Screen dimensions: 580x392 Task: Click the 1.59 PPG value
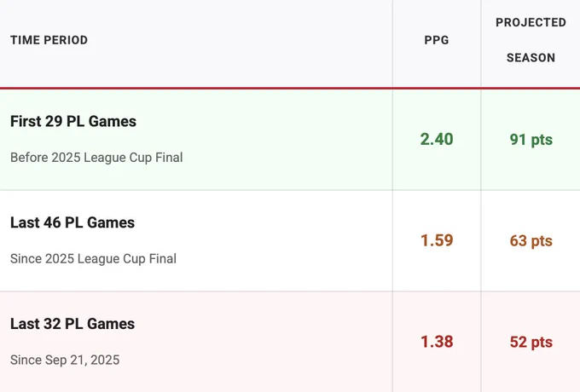point(437,240)
